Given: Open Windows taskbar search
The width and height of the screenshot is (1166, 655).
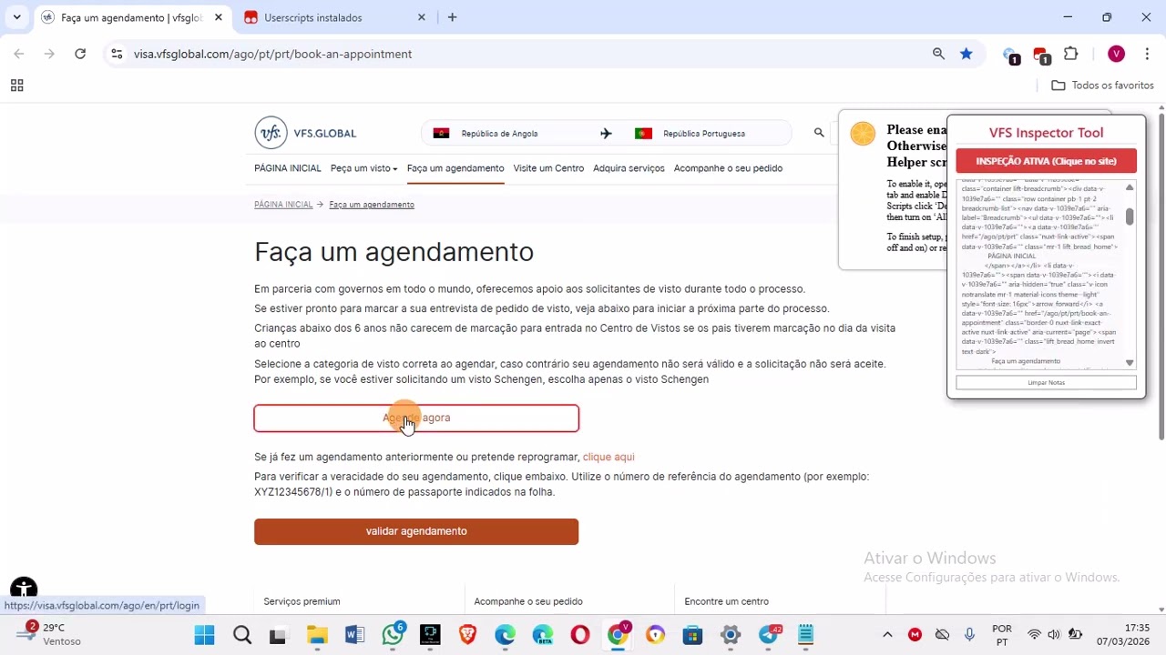Looking at the screenshot, I should point(242,635).
